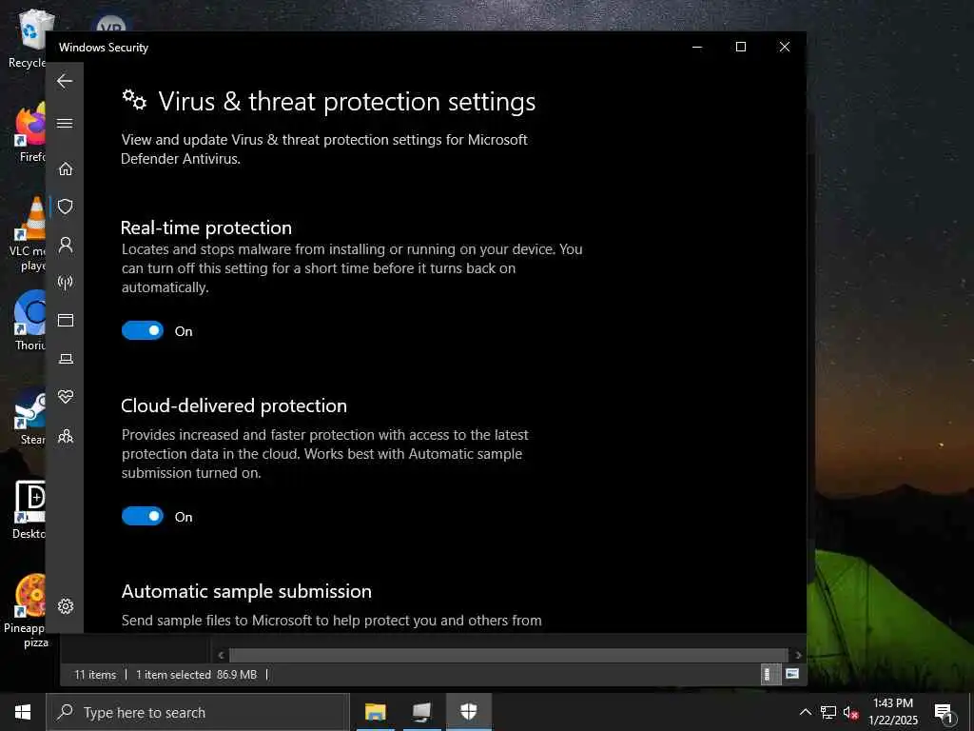Open the notification center icon
This screenshot has width=974, height=731.
pyautogui.click(x=944, y=712)
